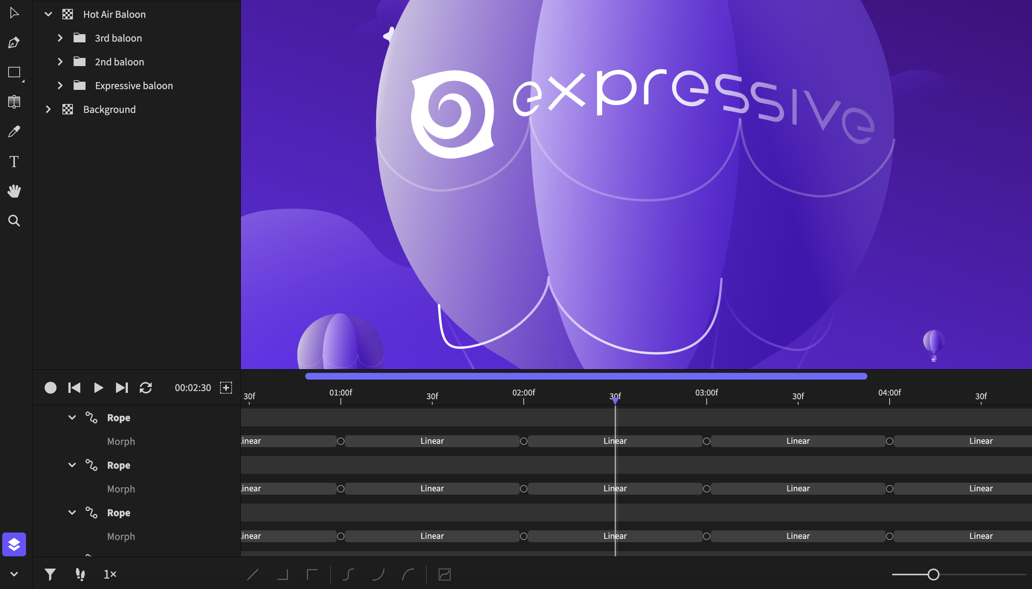The width and height of the screenshot is (1032, 589).
Task: Click the work area range bar
Action: click(586, 376)
